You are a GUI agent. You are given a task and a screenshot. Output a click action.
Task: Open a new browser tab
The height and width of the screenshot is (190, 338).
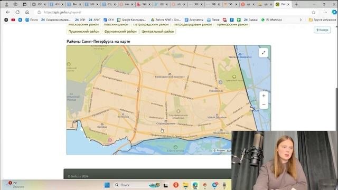click(x=296, y=4)
